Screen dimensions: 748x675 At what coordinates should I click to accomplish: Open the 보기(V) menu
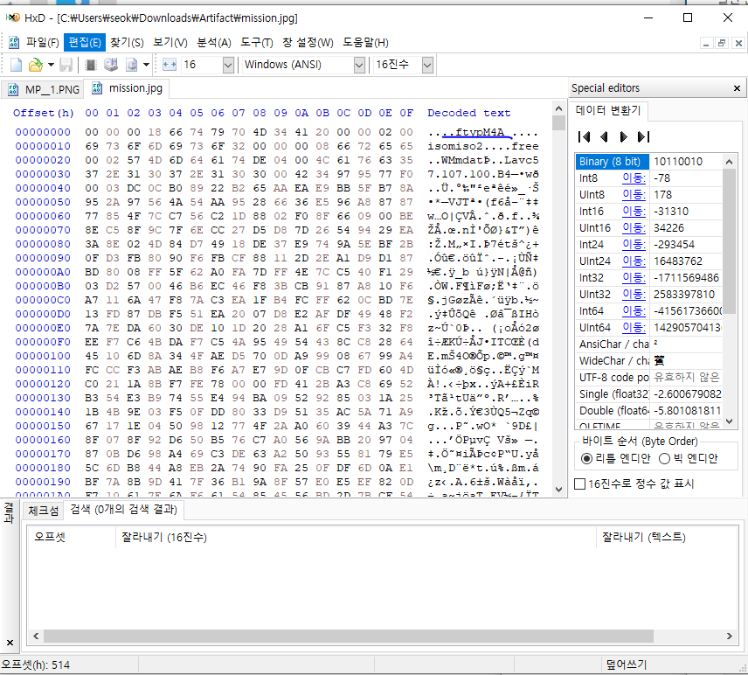(x=170, y=43)
